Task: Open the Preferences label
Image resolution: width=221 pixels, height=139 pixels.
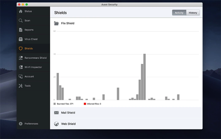Action: point(31,124)
